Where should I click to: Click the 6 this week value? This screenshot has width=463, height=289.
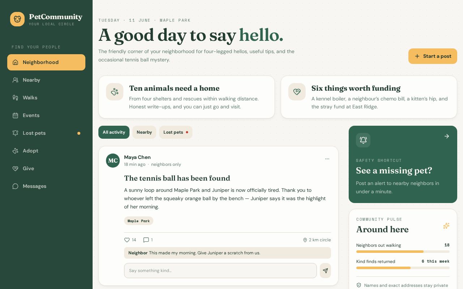point(436,261)
